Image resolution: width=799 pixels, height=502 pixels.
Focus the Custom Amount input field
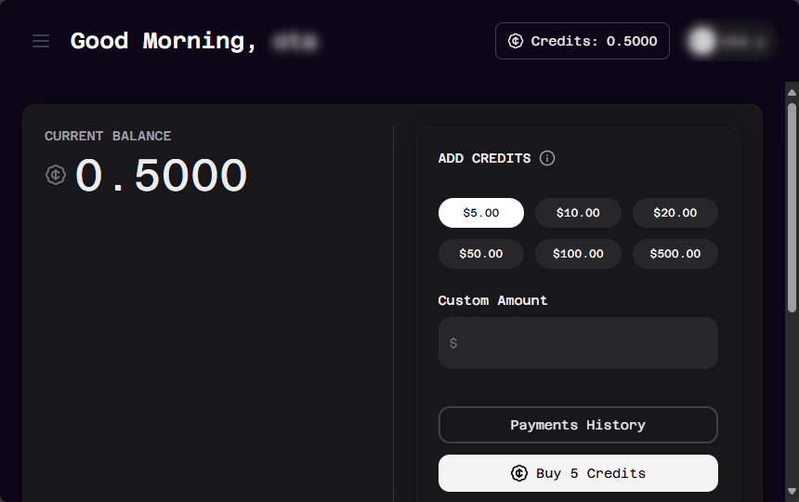click(578, 343)
